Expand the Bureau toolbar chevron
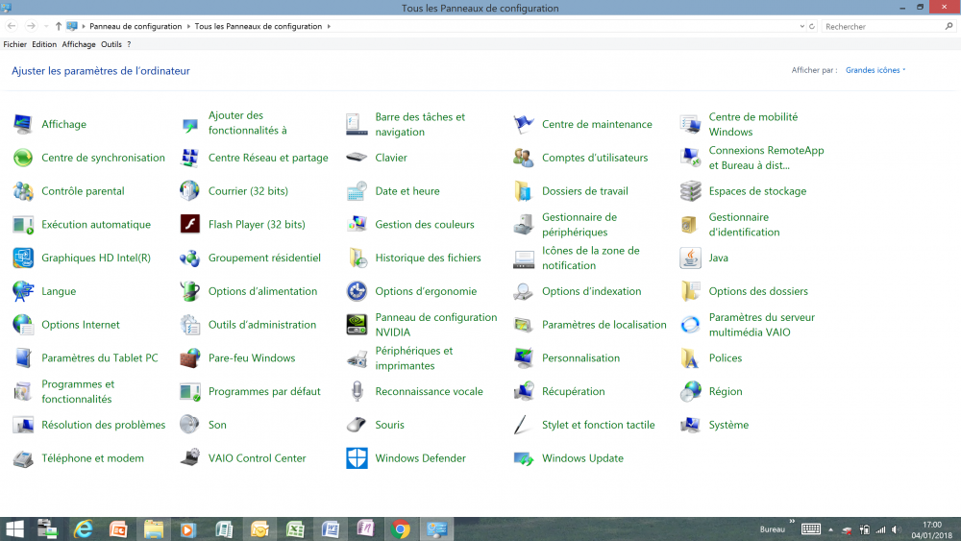The height and width of the screenshot is (541, 961). [792, 522]
